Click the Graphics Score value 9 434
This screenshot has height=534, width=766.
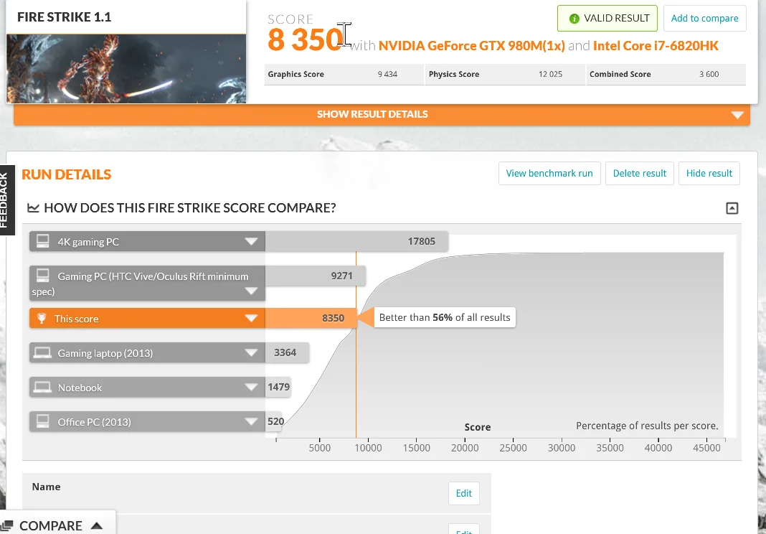tap(387, 75)
